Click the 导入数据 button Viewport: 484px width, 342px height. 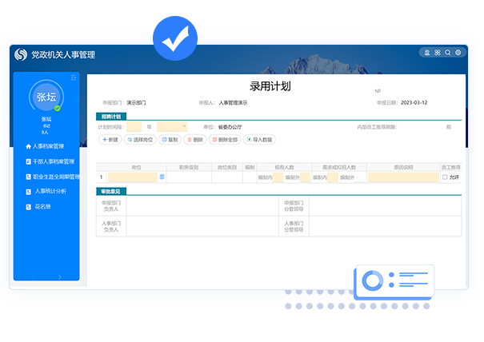pos(259,140)
